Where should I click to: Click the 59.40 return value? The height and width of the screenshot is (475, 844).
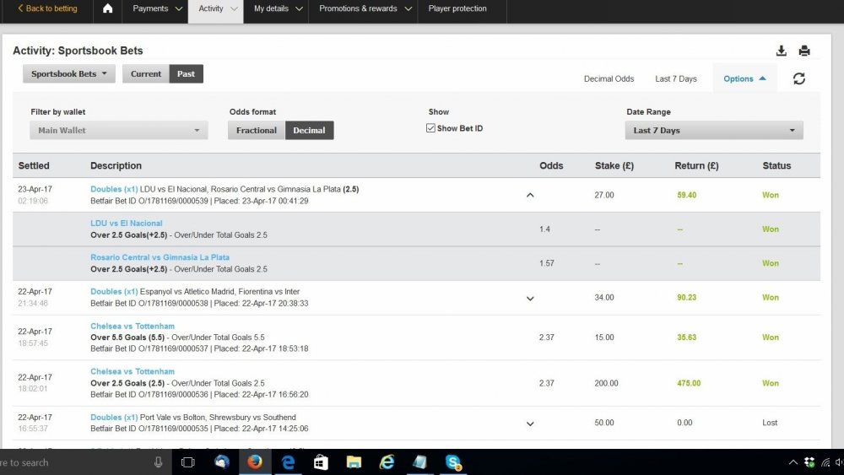[x=687, y=195]
